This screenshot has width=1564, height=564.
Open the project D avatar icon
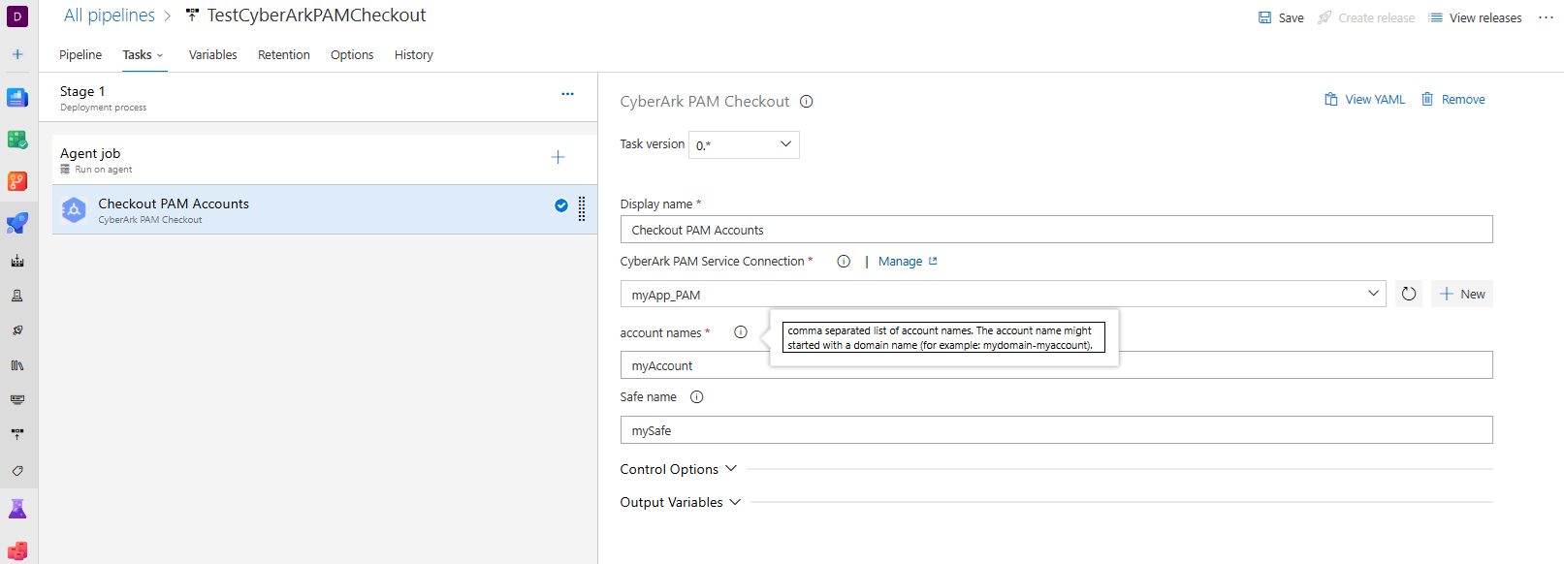[x=17, y=16]
